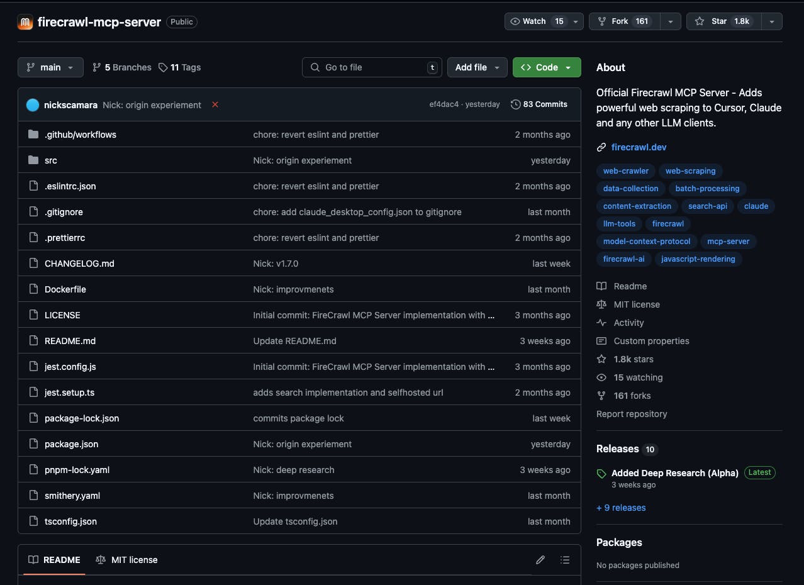Open the Star lists dropdown arrow
The image size is (804, 585).
click(771, 21)
